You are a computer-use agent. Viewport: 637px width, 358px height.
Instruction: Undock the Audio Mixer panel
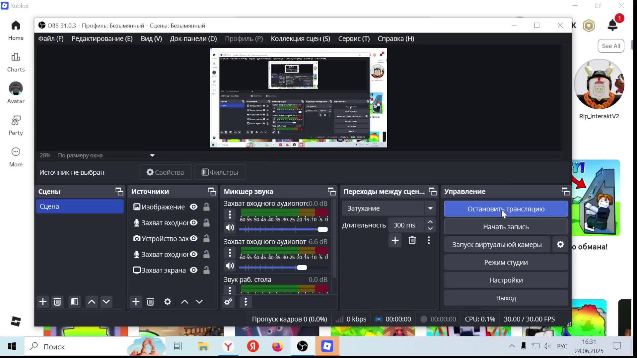(332, 191)
